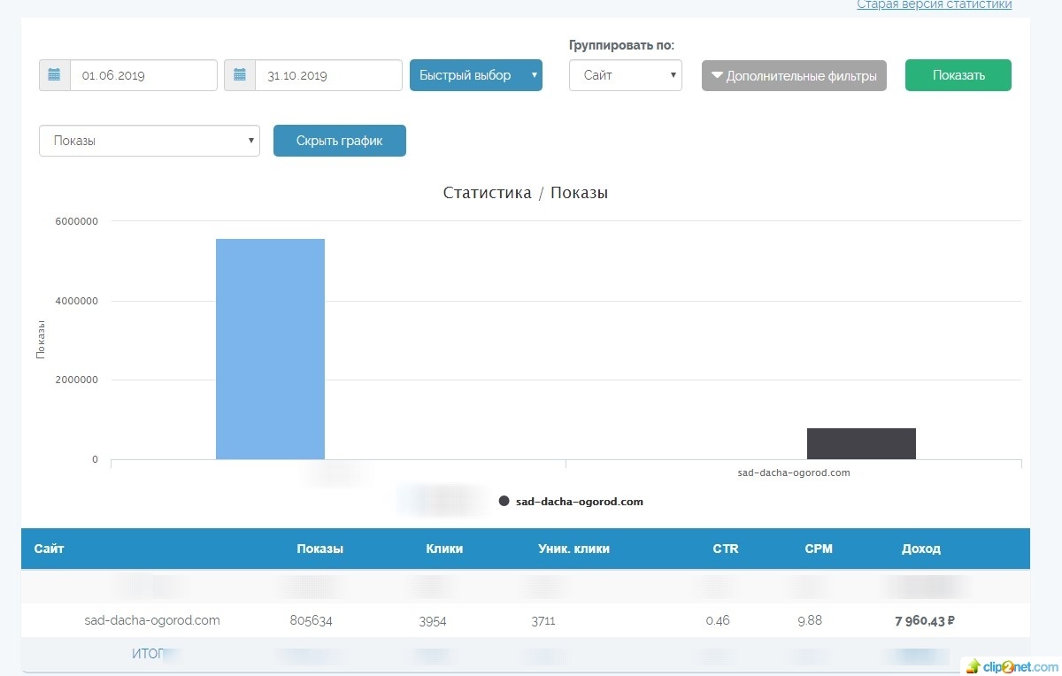Select the sad-dacha-ogorod.com table cell
1062x676 pixels.
point(152,620)
